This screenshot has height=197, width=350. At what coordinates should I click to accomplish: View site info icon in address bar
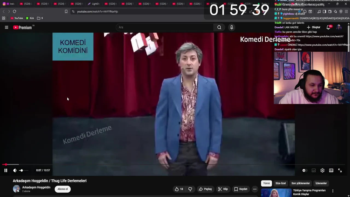click(x=73, y=11)
